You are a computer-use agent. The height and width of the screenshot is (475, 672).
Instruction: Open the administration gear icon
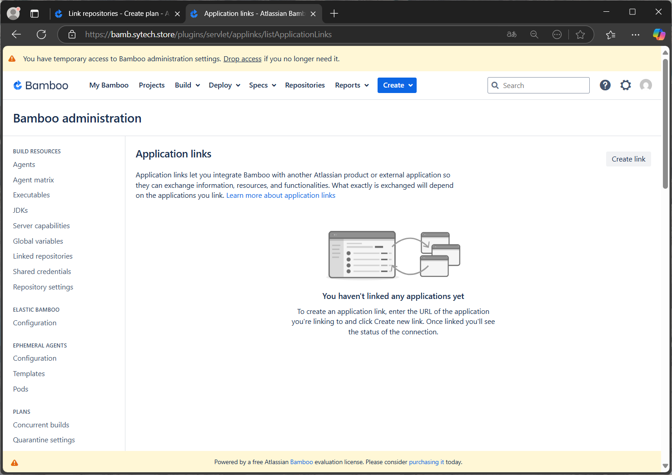pyautogui.click(x=626, y=85)
